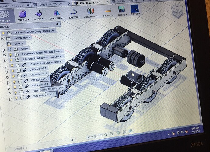Toggle visibility bulb of Side Plate 27in v1:1
Image resolution: width=210 pixels, height=152 pixels.
pyautogui.click(x=16, y=98)
